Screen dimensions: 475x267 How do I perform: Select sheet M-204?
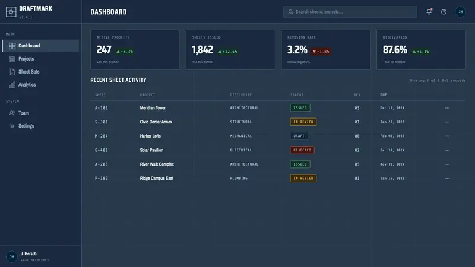(x=101, y=136)
